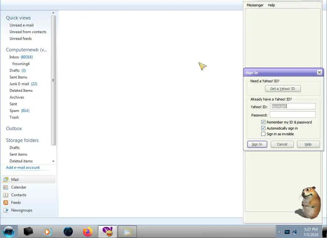The height and width of the screenshot is (238, 327).
Task: Open the Windows Start orb
Action: [x=9, y=232]
